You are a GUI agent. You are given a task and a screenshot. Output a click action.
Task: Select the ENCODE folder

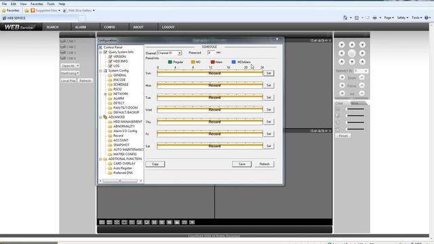(119, 80)
